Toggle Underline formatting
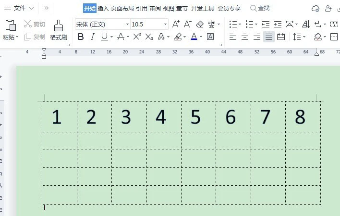 coord(104,37)
